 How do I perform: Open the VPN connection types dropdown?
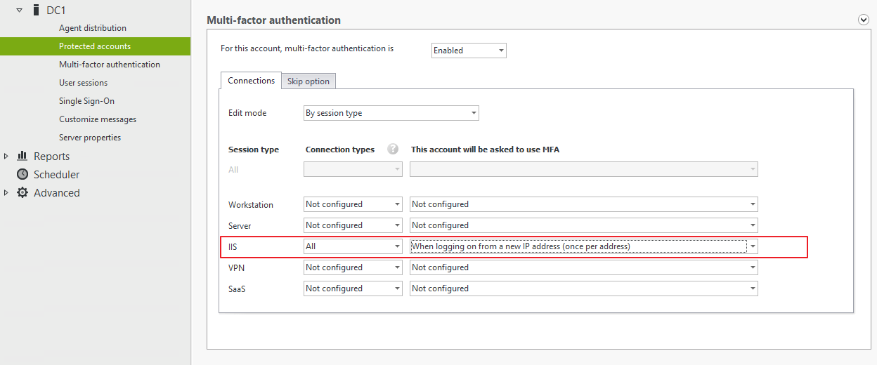coord(353,267)
